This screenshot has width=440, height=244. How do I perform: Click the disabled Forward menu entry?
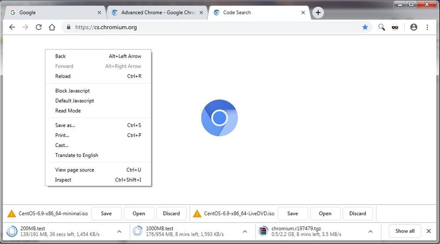(98, 66)
